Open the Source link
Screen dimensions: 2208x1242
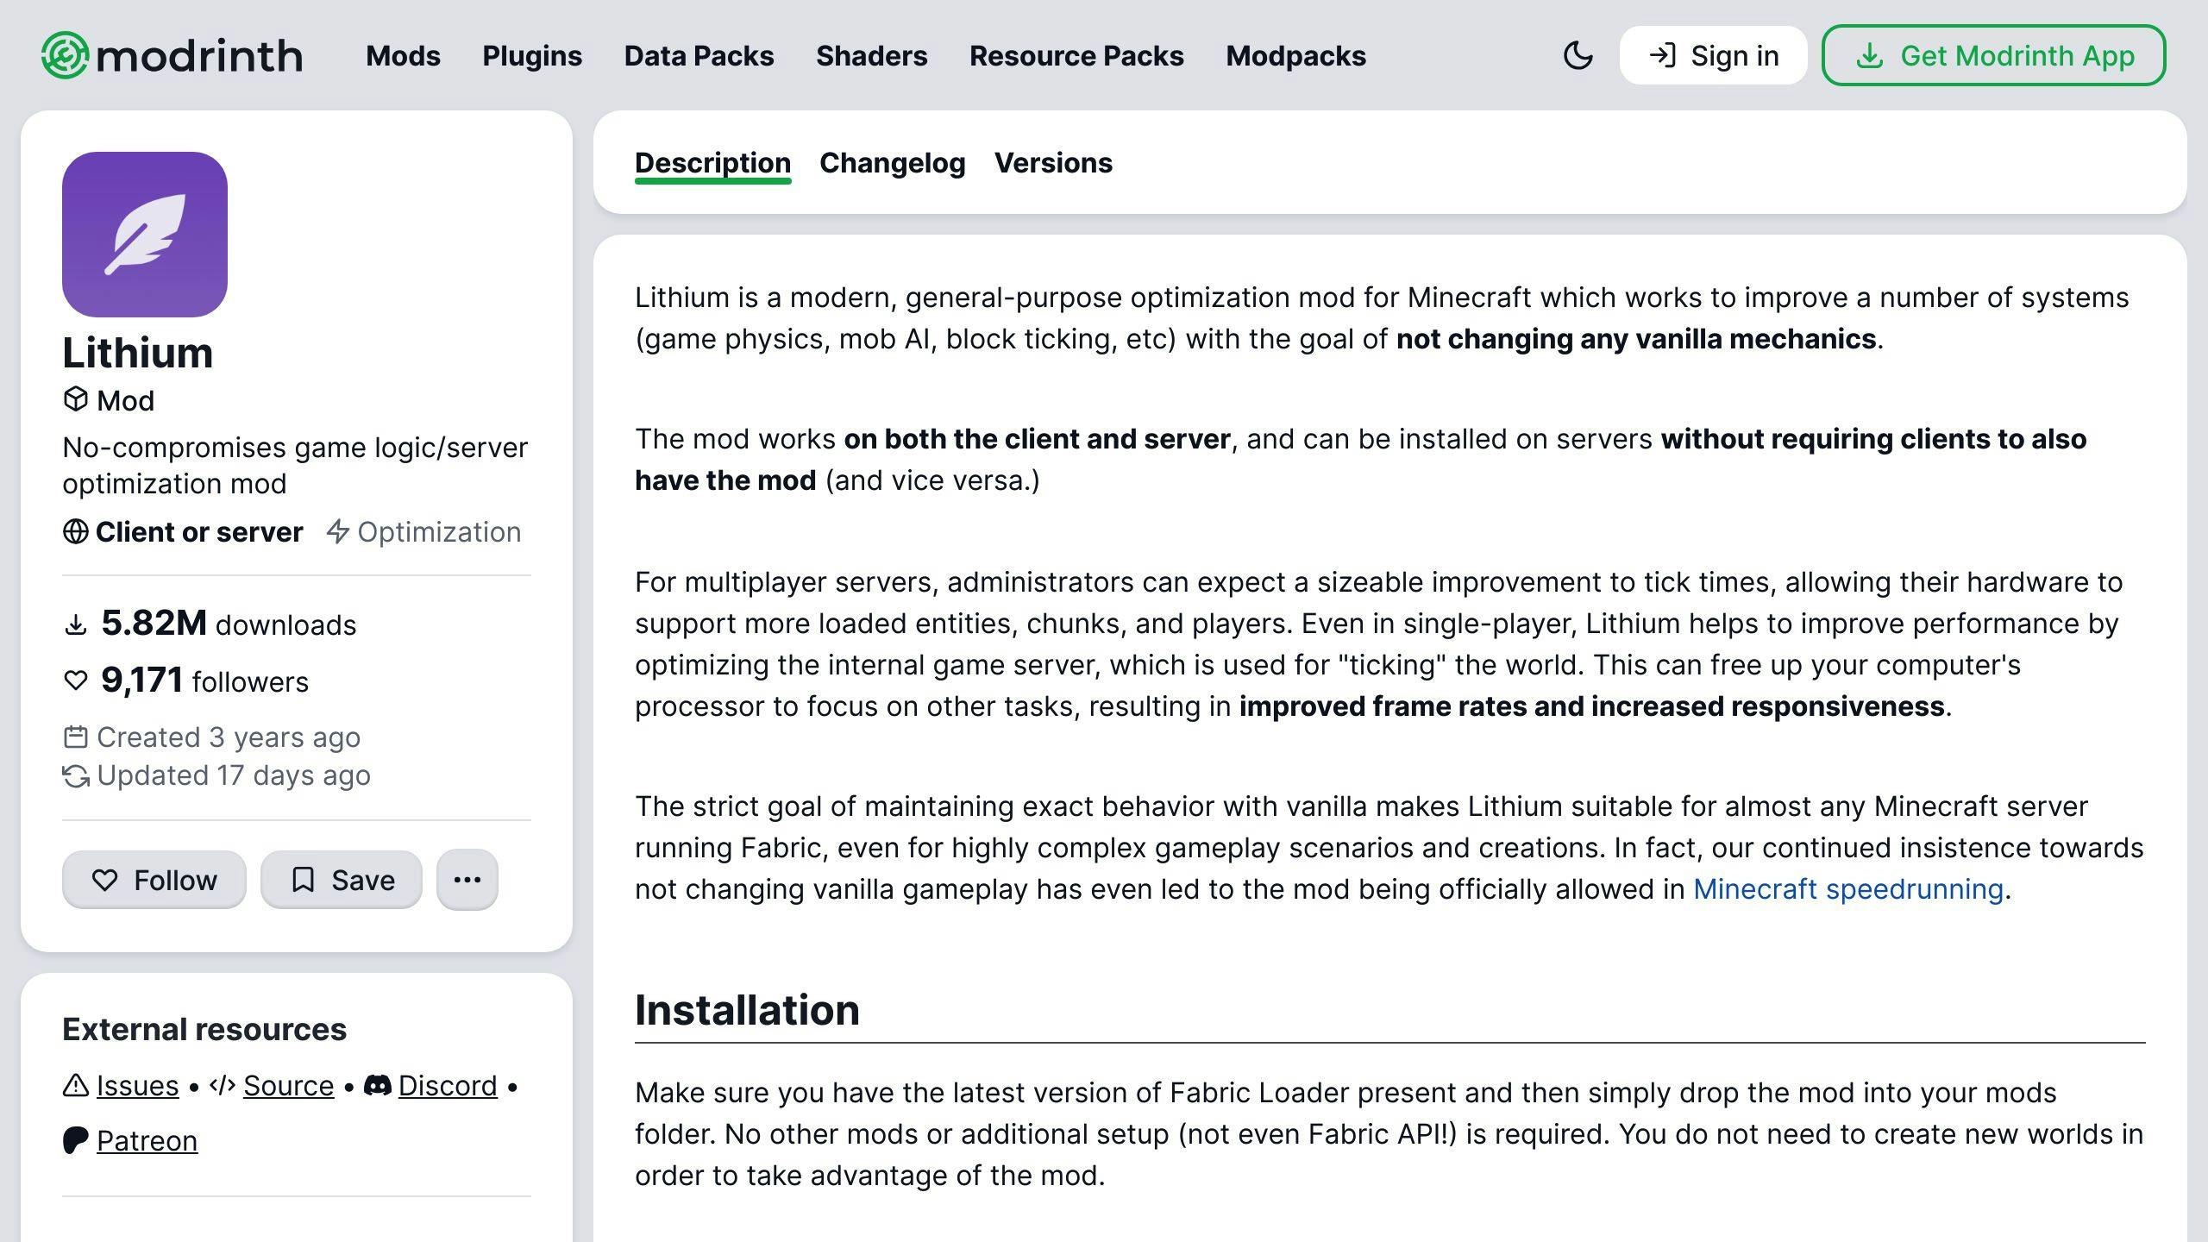[288, 1085]
